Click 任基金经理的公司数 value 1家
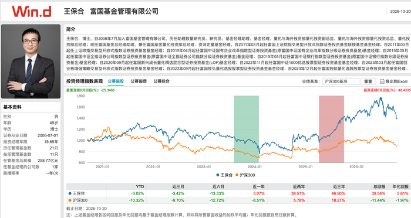 55,166
